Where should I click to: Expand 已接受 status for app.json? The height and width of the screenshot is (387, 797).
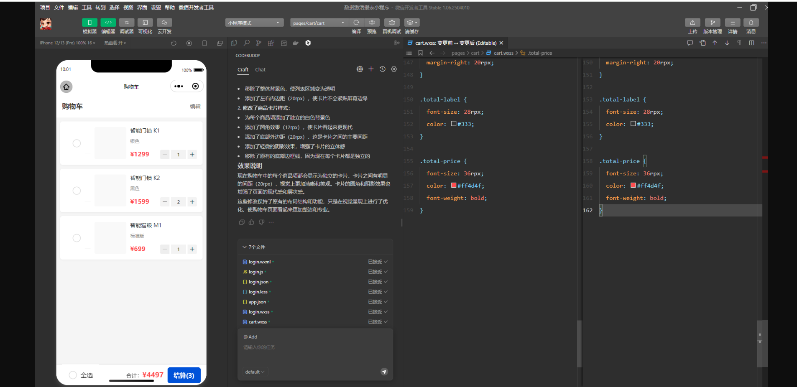[x=378, y=302]
